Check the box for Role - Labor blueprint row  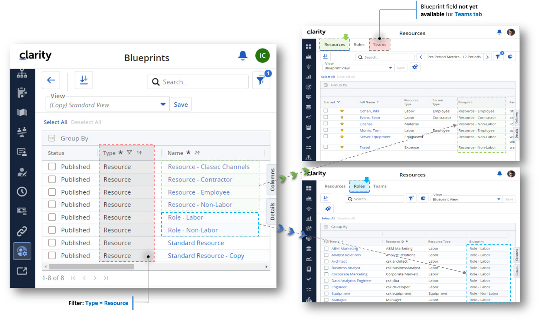tap(52, 217)
